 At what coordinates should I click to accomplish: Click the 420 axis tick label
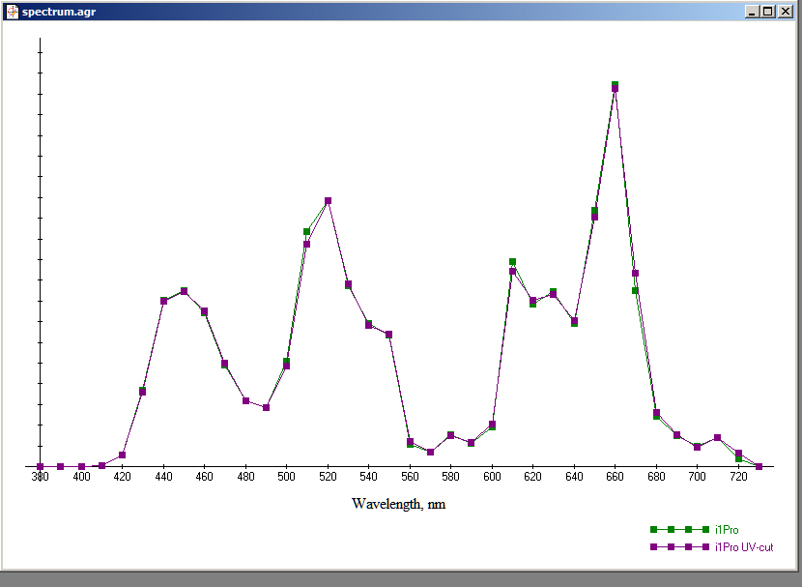tap(123, 477)
